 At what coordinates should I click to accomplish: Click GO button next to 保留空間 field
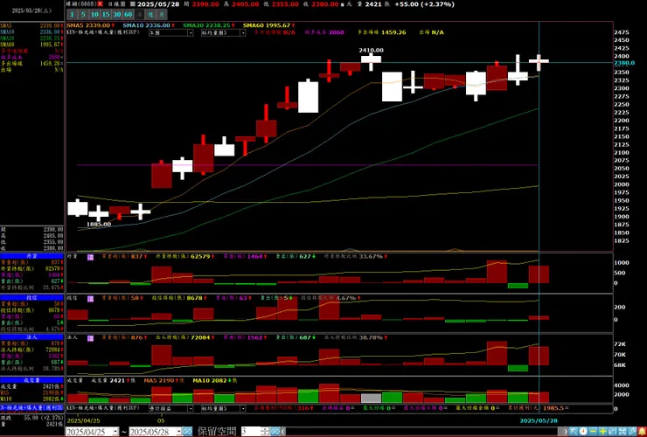click(x=275, y=432)
